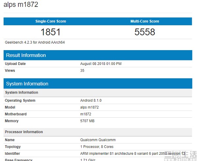Select the Operating System row label
197x161 pixels.
tap(20, 100)
